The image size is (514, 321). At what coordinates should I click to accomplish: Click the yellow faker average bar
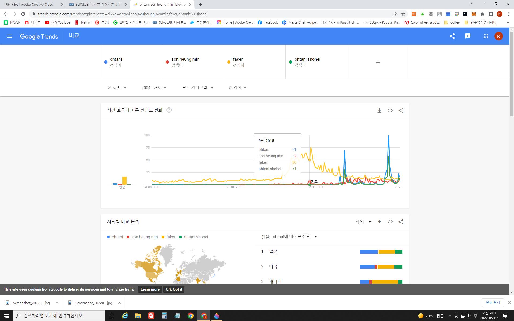tap(124, 181)
